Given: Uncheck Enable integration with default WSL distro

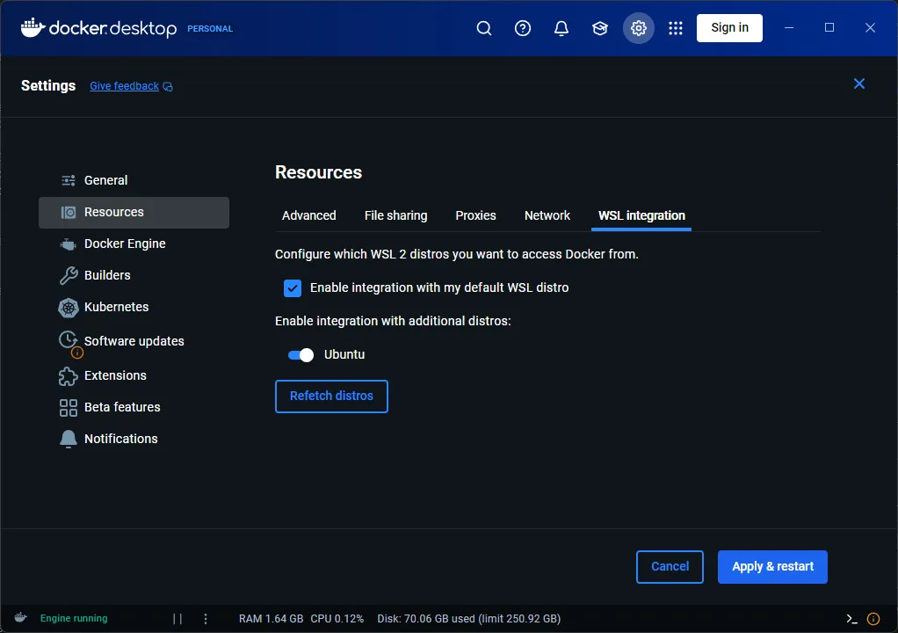Looking at the screenshot, I should (293, 288).
